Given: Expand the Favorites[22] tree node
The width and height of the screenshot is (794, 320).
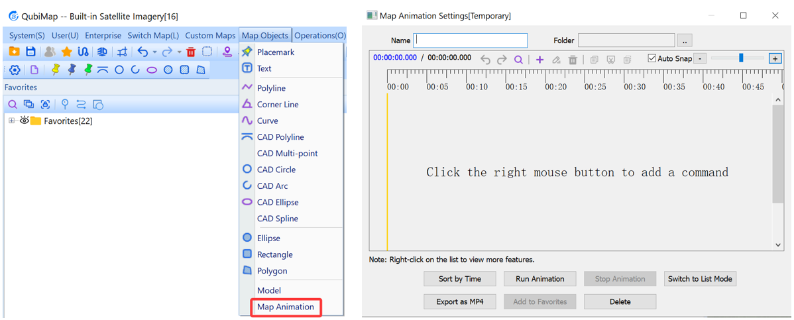Looking at the screenshot, I should [12, 121].
